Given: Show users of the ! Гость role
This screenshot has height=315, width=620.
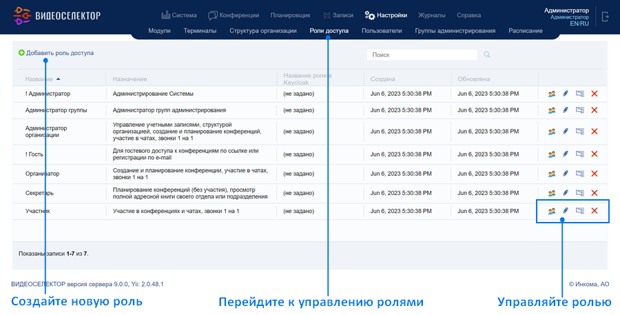Looking at the screenshot, I should pos(552,154).
